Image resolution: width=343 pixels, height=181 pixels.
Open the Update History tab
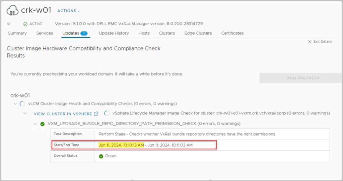click(114, 33)
